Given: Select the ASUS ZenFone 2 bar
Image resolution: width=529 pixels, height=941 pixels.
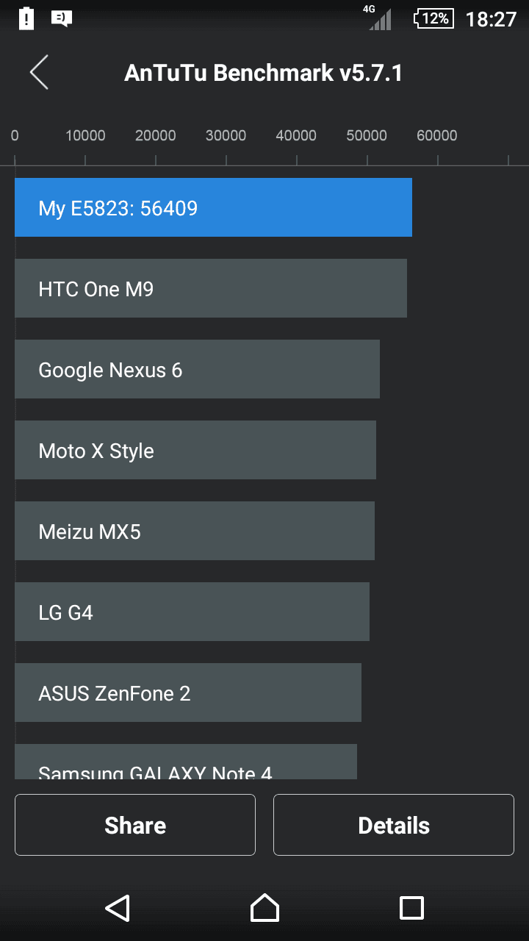Looking at the screenshot, I should (x=188, y=693).
